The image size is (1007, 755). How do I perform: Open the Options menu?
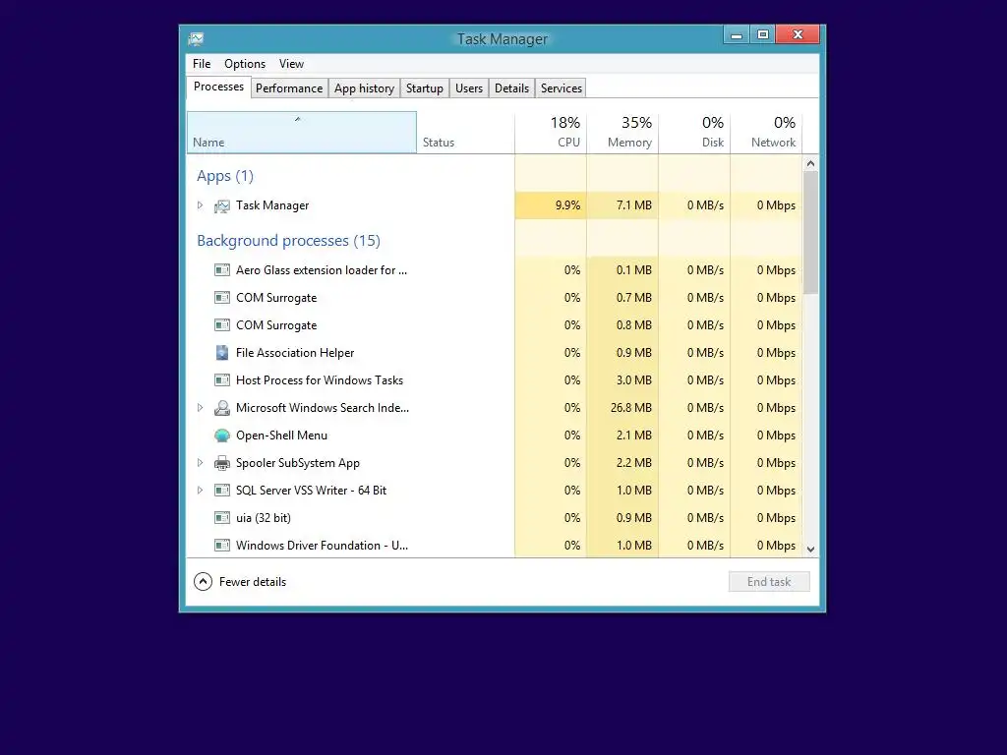[x=245, y=64]
